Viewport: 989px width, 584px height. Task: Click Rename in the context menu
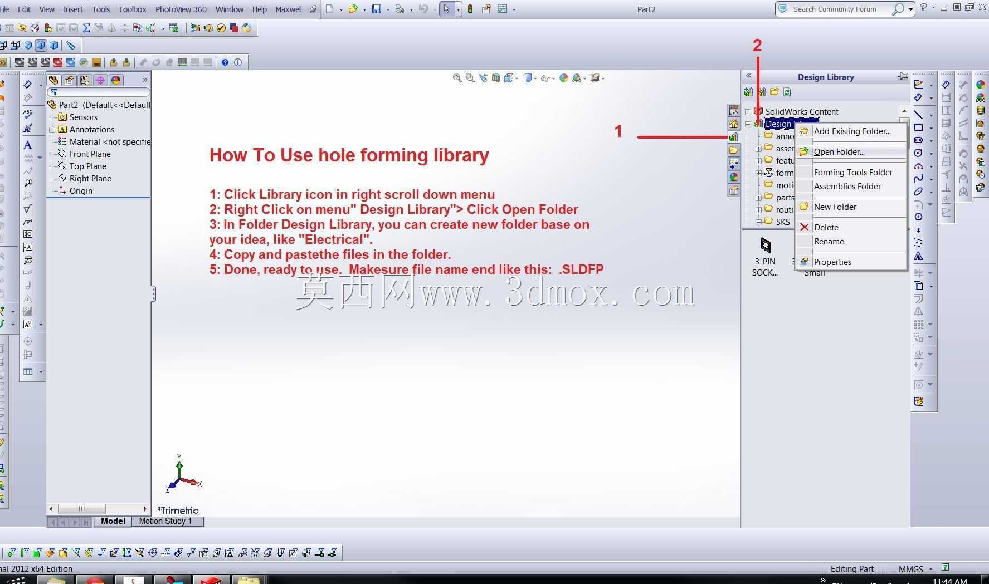click(x=851, y=241)
